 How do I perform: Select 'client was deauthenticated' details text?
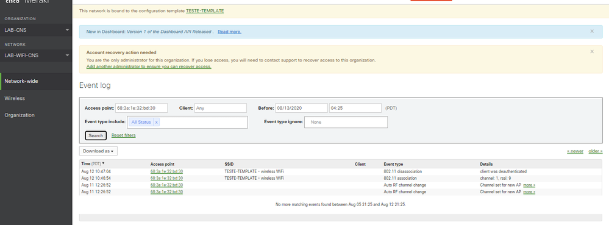[504, 171]
